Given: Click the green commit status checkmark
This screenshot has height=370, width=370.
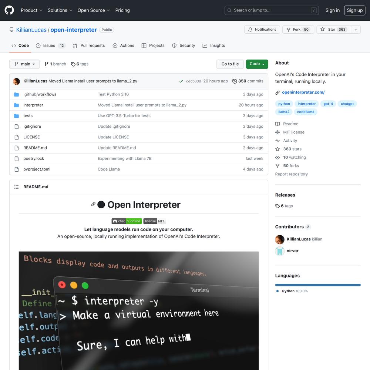Looking at the screenshot, I should coord(181,81).
